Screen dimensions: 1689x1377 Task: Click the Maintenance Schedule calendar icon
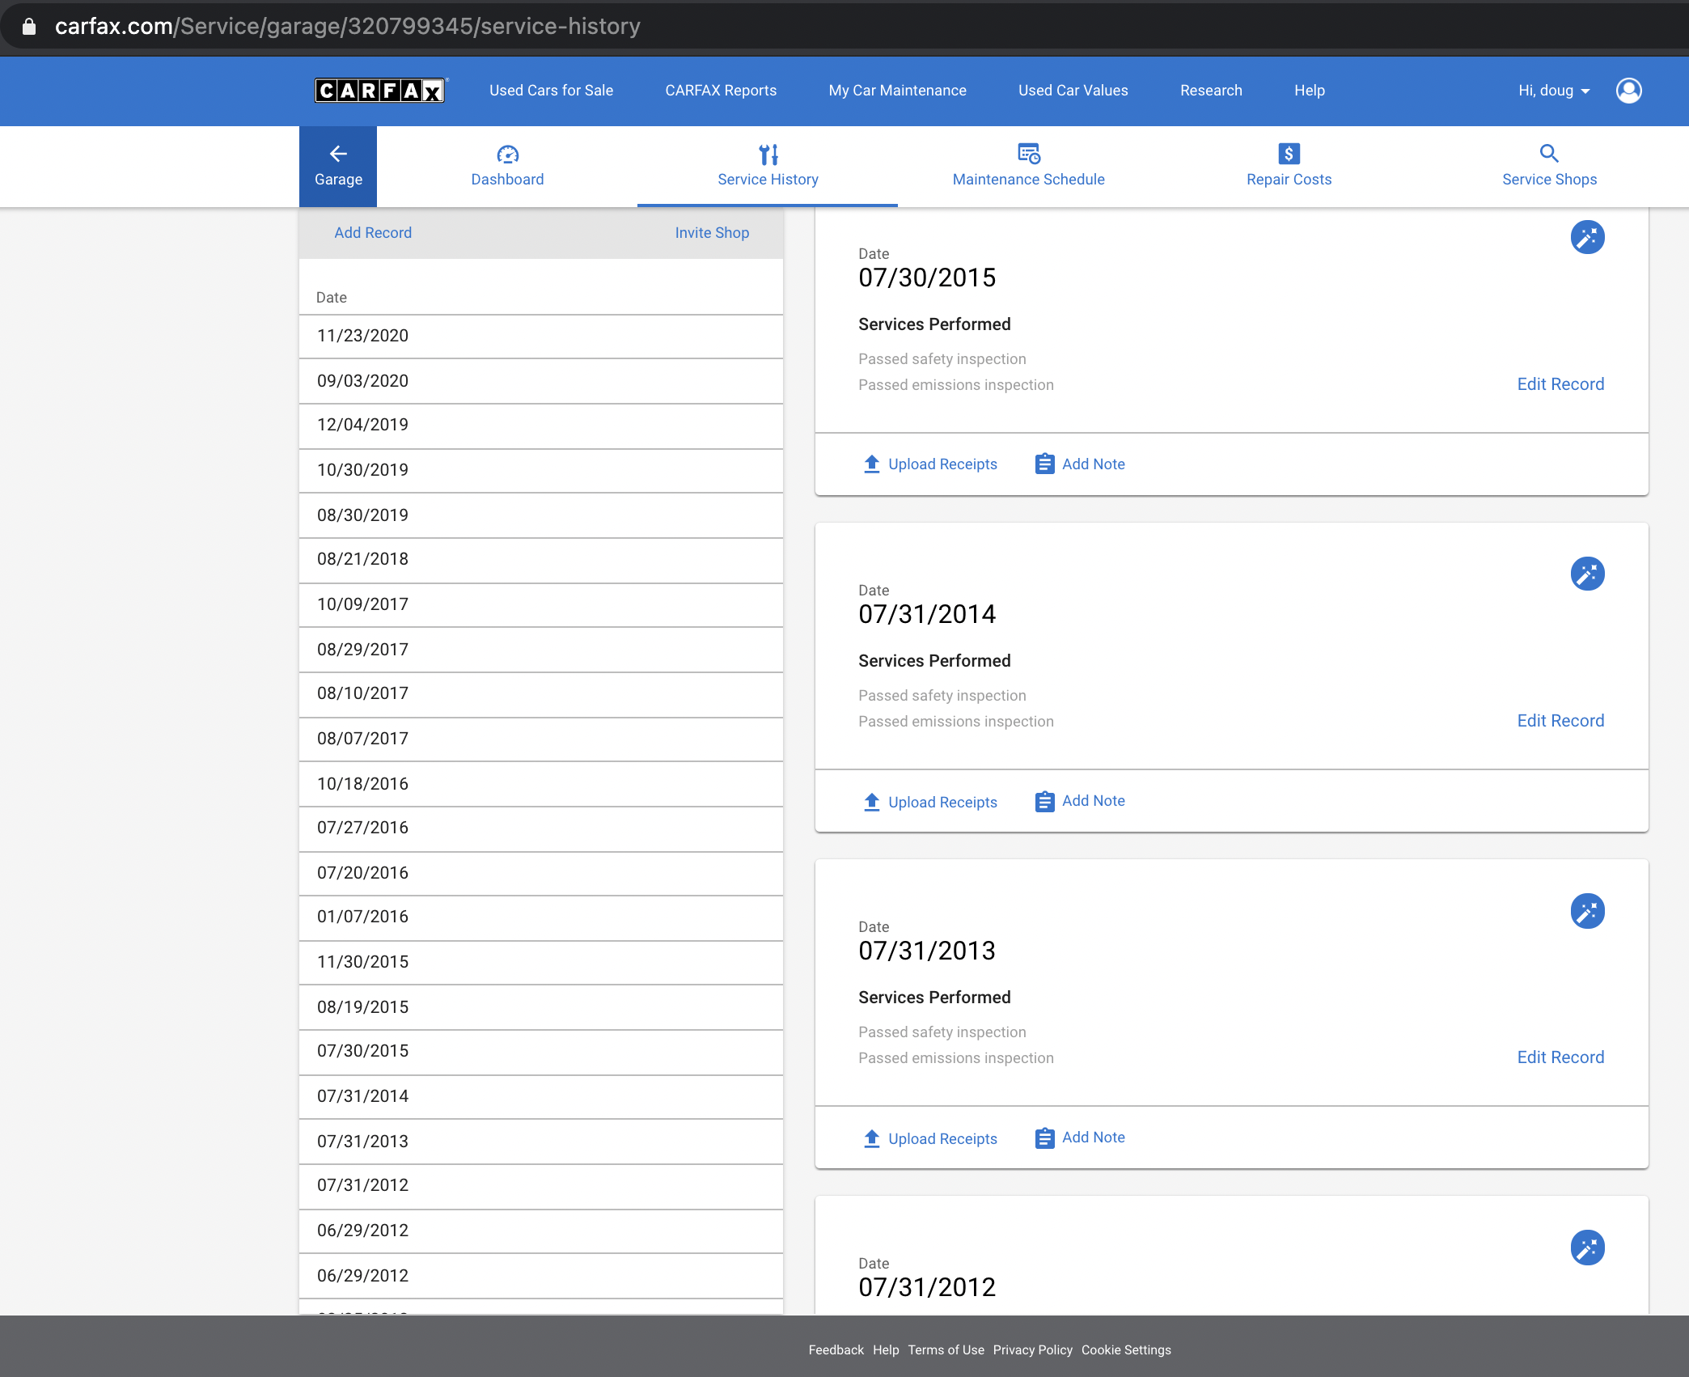(x=1029, y=153)
